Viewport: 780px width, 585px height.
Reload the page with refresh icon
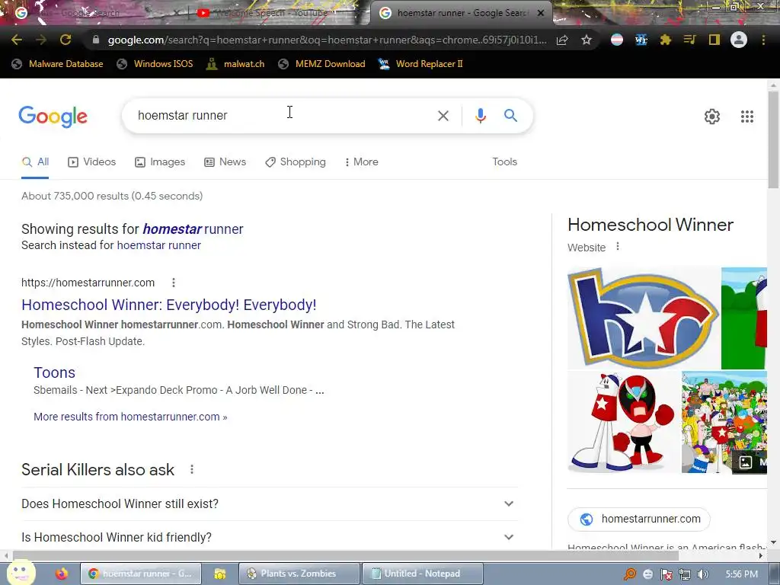tap(66, 40)
